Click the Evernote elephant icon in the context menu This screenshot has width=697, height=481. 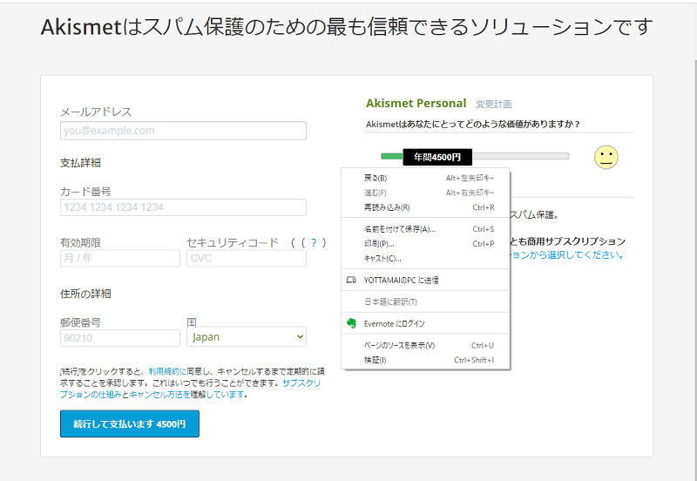pyautogui.click(x=351, y=323)
